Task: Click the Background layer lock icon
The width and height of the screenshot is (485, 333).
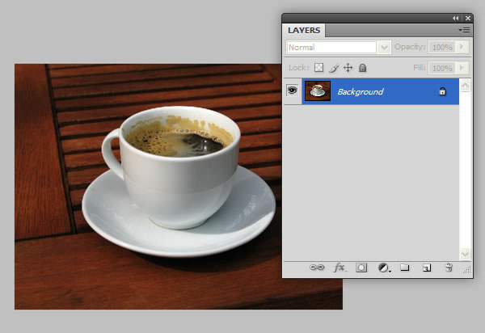Action: (443, 91)
